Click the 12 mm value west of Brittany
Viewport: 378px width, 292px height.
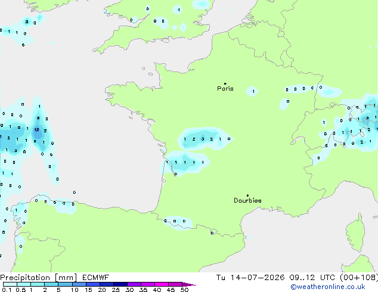[x=36, y=130]
